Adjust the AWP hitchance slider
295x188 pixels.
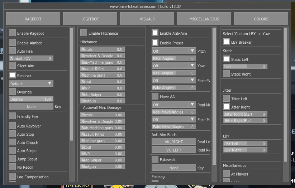(102, 88)
